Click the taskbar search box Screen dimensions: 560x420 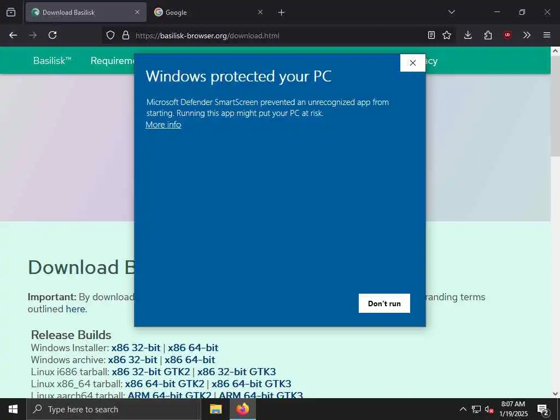114,409
